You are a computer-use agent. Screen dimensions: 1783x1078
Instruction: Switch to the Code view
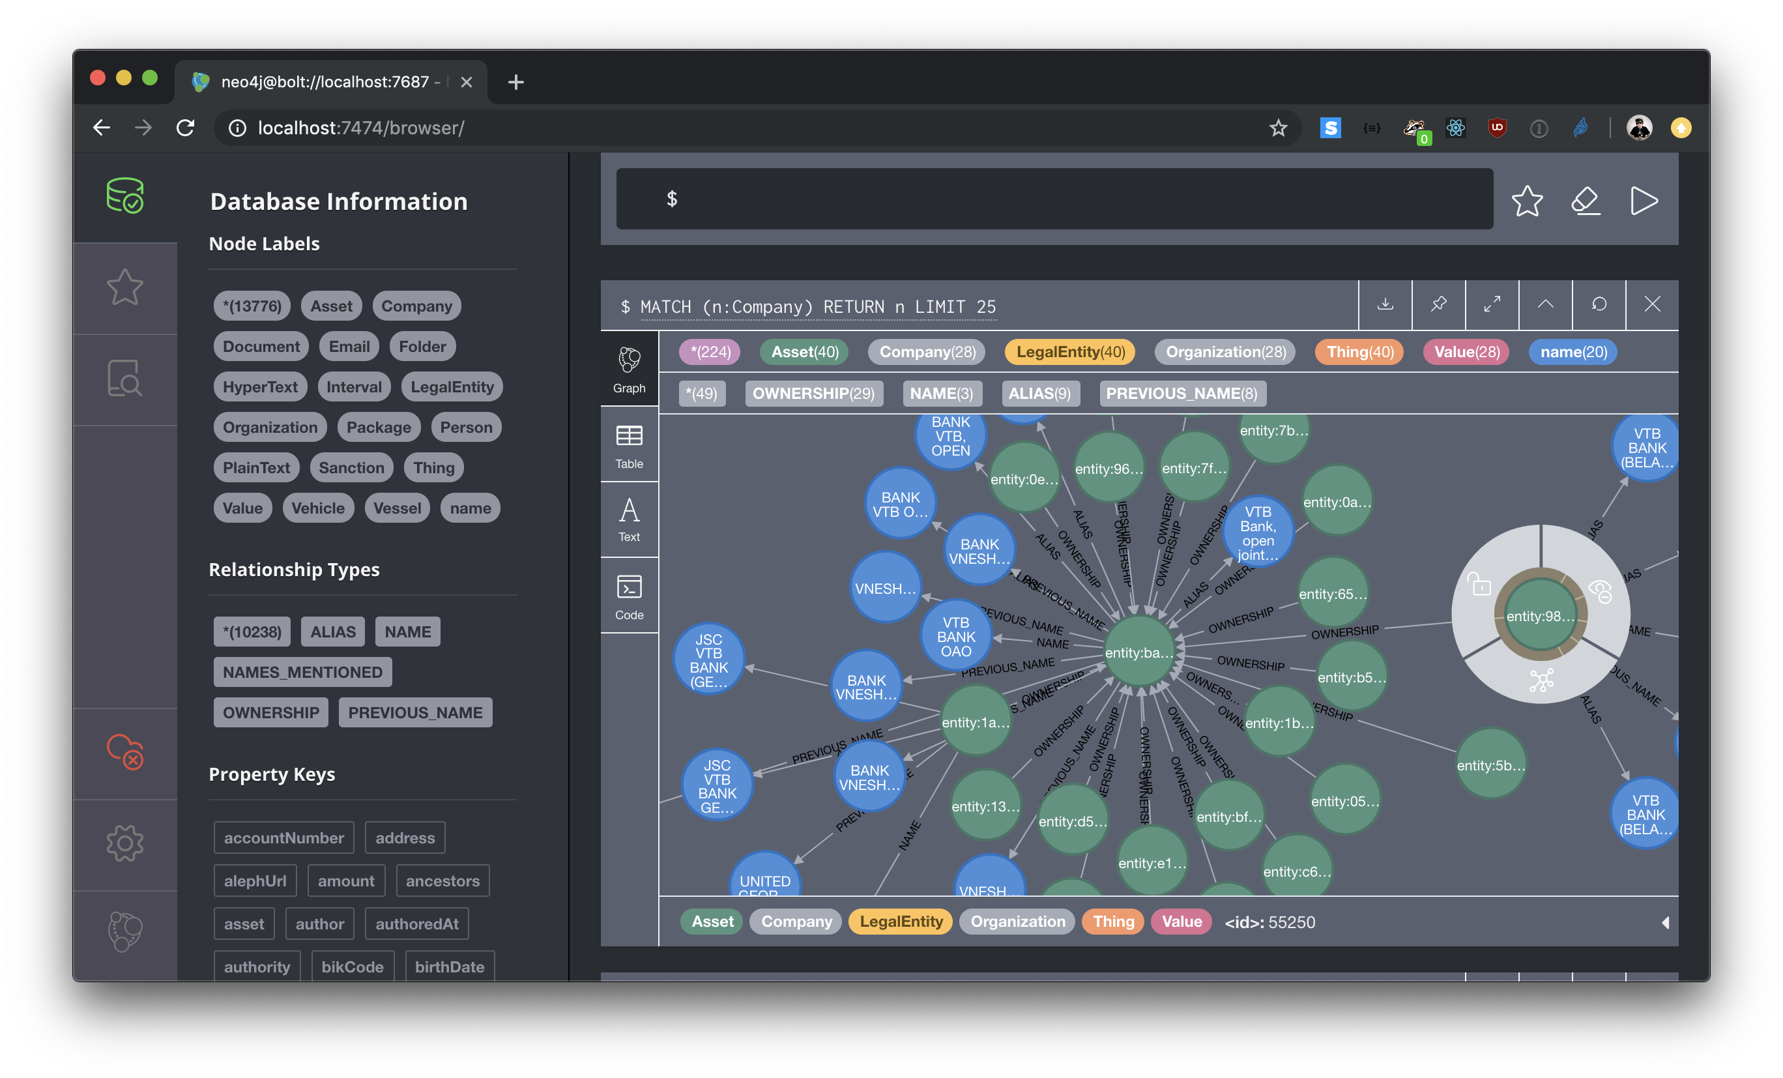[x=629, y=596]
